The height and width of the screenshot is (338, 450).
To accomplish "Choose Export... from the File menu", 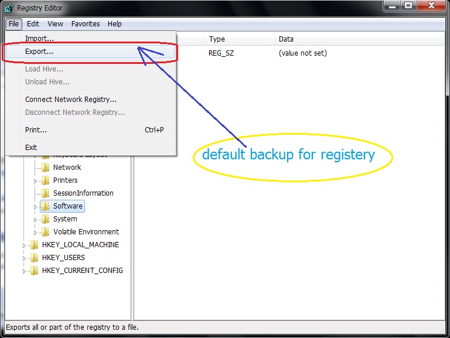I will (x=90, y=52).
